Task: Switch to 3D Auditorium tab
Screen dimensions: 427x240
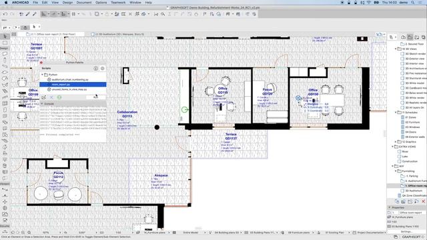Action: (119, 34)
